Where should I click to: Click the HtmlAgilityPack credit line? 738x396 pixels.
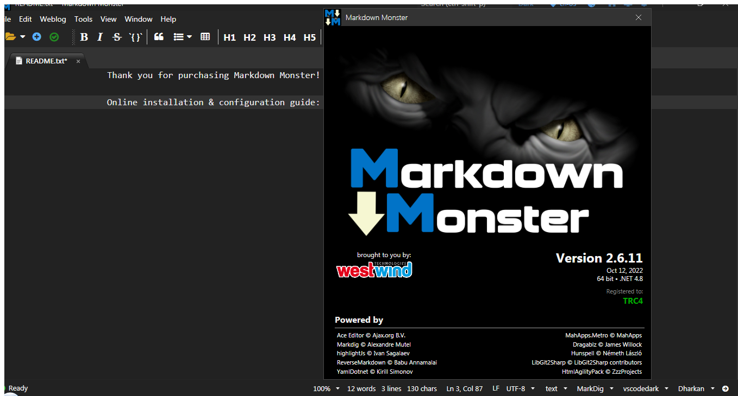point(602,372)
